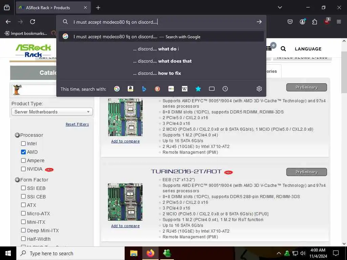Search this time with Amazon icon
Viewport: 347px width, 260px height.
pyautogui.click(x=130, y=89)
